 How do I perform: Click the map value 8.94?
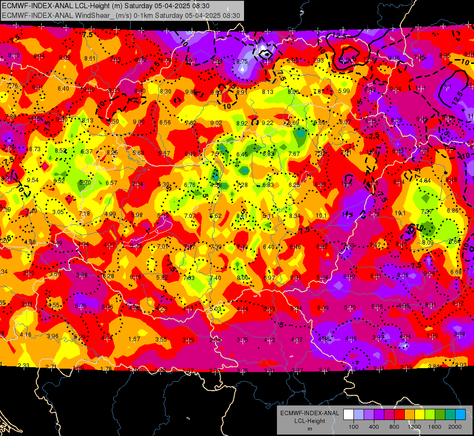click(x=39, y=56)
